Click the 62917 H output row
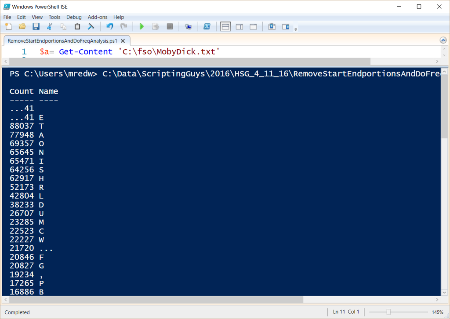Image resolution: width=450 pixels, height=319 pixels. [27, 178]
